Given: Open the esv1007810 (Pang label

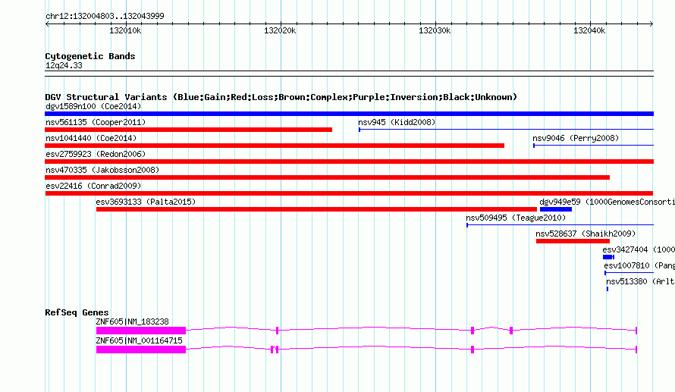Looking at the screenshot, I should (639, 265).
